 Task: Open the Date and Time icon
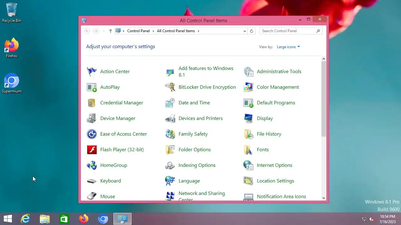pos(170,103)
